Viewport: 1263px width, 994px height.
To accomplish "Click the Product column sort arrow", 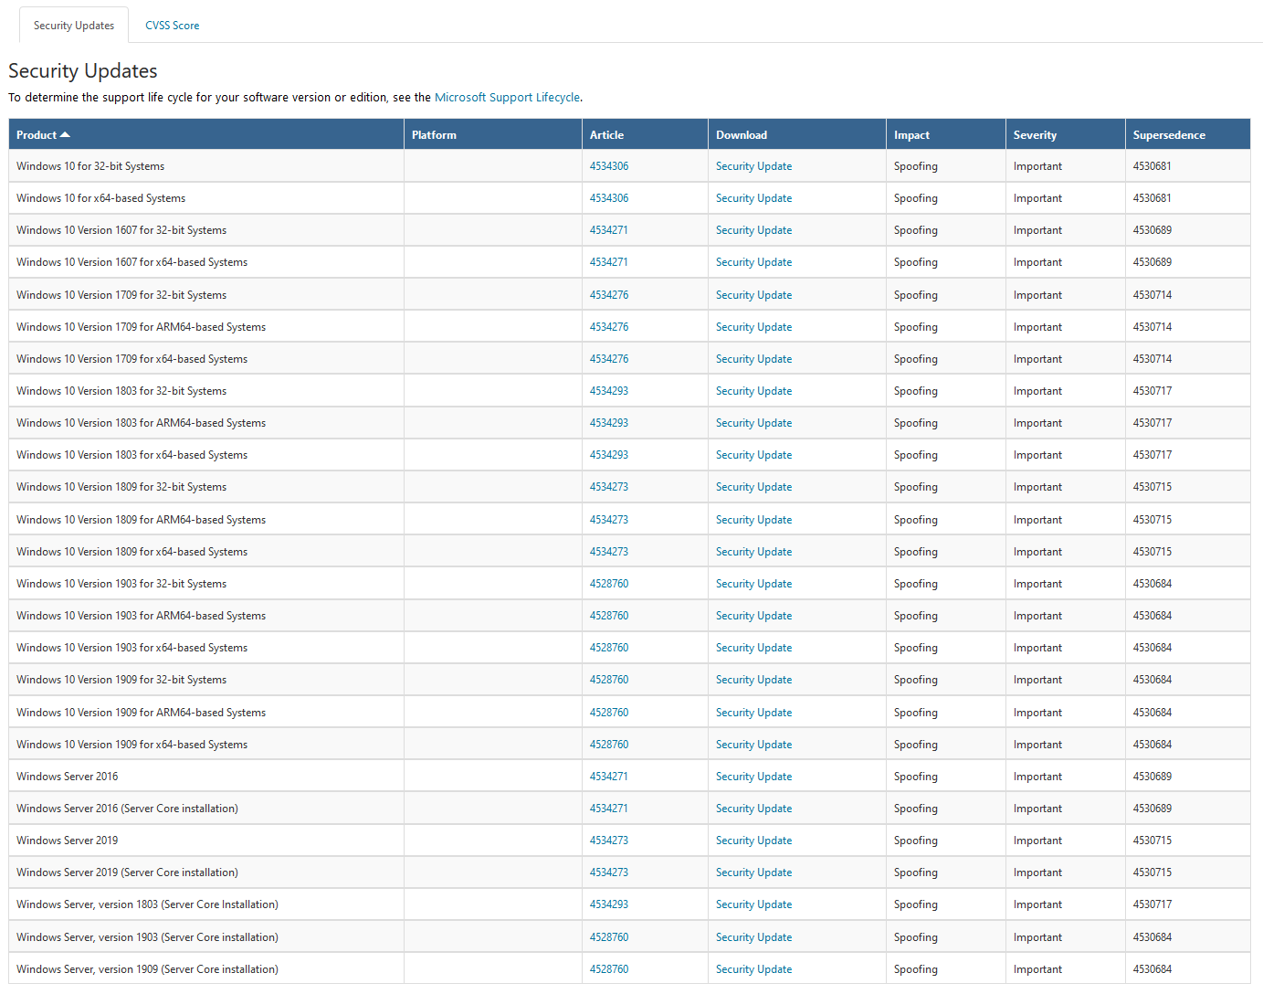I will click(65, 135).
